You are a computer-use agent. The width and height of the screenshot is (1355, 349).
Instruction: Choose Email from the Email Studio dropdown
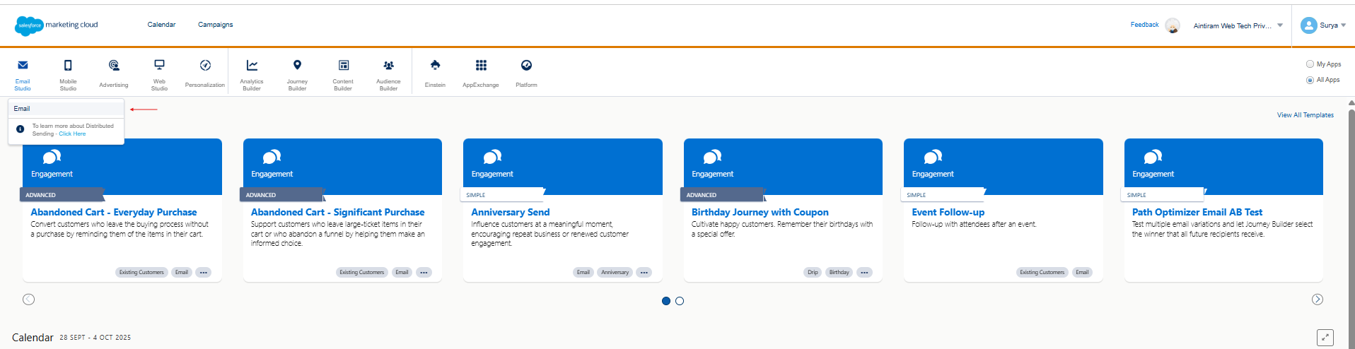tap(22, 109)
